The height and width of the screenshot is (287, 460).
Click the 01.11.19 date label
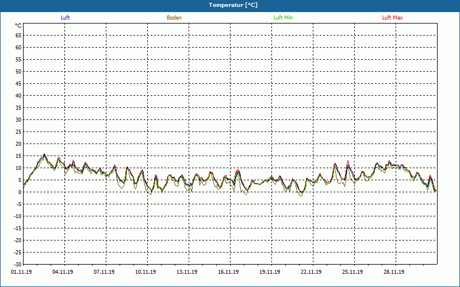click(21, 272)
